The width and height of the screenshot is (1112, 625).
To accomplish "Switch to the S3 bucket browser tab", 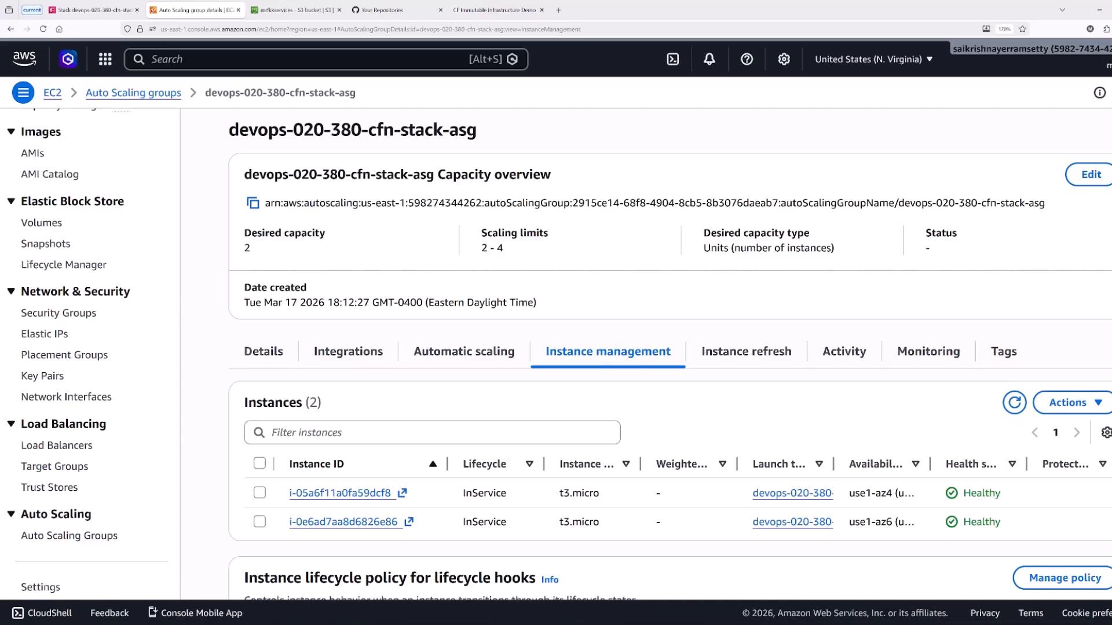I will click(x=297, y=10).
